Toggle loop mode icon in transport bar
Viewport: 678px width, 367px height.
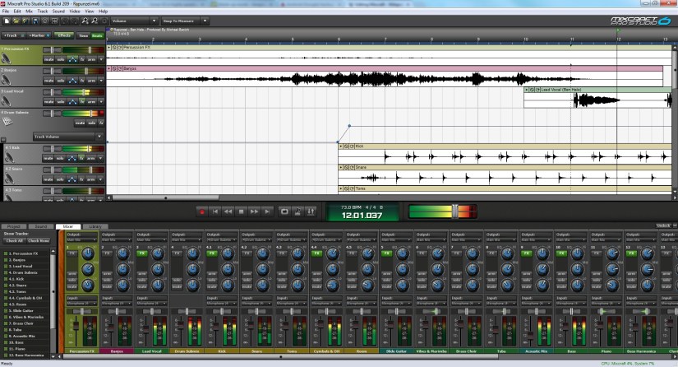[x=285, y=211]
